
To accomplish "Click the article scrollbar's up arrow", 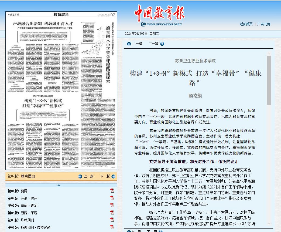I will click(x=269, y=54).
